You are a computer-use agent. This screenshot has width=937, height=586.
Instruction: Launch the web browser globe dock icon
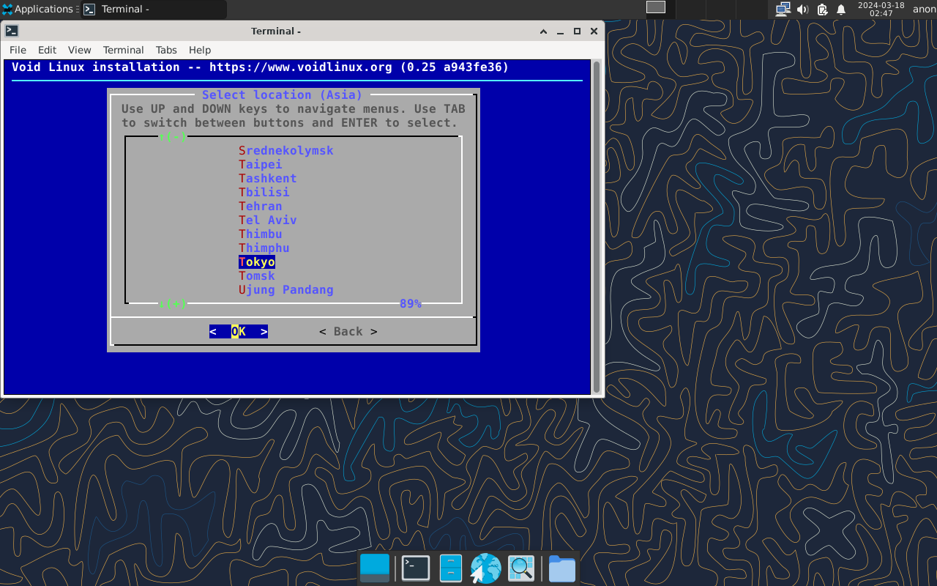click(485, 568)
